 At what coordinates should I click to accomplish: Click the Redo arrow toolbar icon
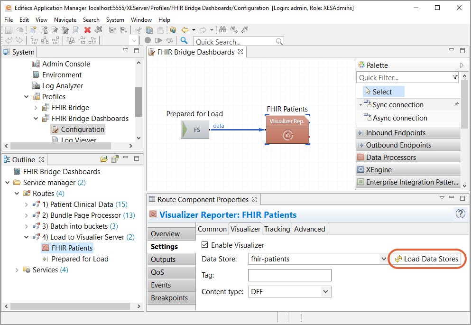[19, 40]
